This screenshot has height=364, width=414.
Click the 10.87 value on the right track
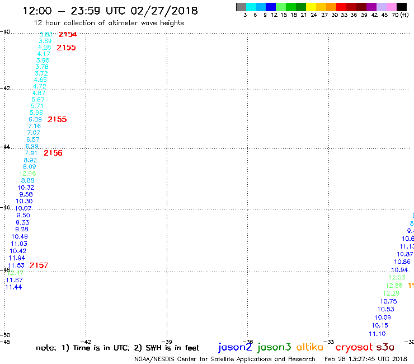click(x=405, y=254)
